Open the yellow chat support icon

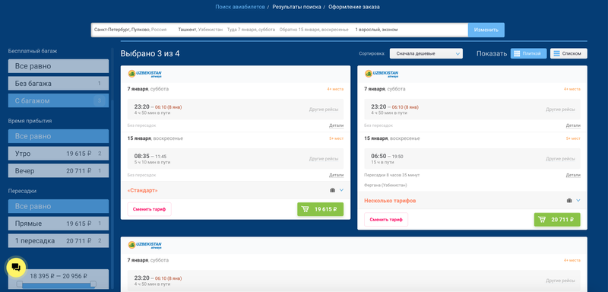[x=16, y=267]
